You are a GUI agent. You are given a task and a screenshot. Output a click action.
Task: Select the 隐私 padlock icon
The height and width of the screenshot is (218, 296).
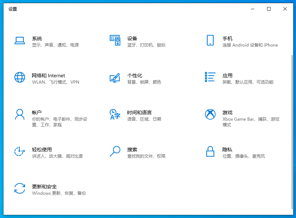point(210,151)
